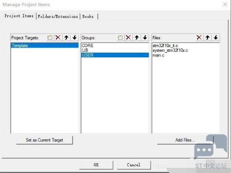This screenshot has width=231, height=173.
Task: Open the Books tab
Action: click(88, 16)
